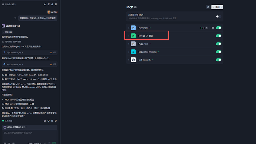
Task: Click the Playwright P avatar icon
Action: [x=133, y=28]
